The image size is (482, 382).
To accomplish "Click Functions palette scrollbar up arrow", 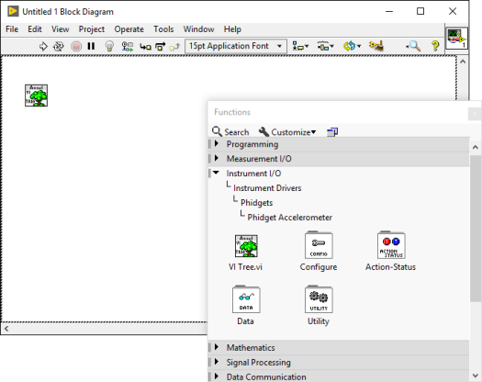I will point(476,147).
